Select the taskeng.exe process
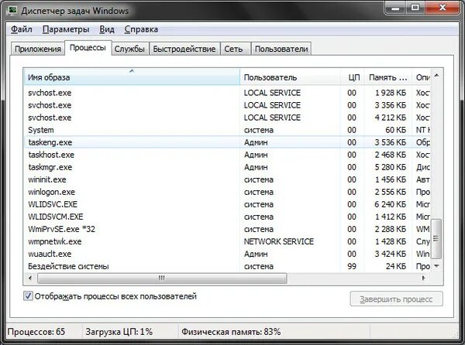This screenshot has height=345, width=465. click(227, 142)
